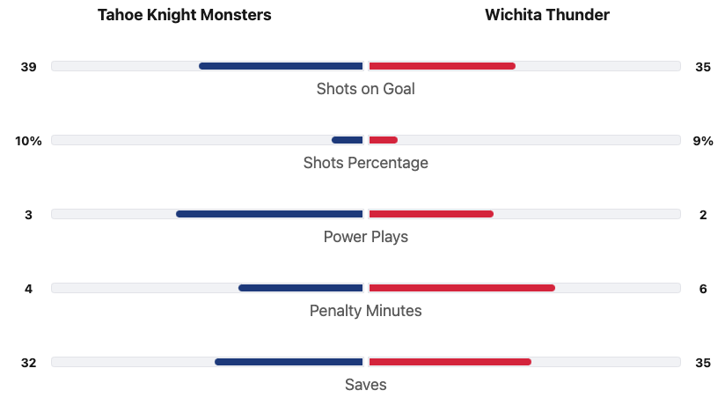Click the Tahoe Knight Monsters team name
The width and height of the screenshot is (725, 398).
tap(184, 15)
